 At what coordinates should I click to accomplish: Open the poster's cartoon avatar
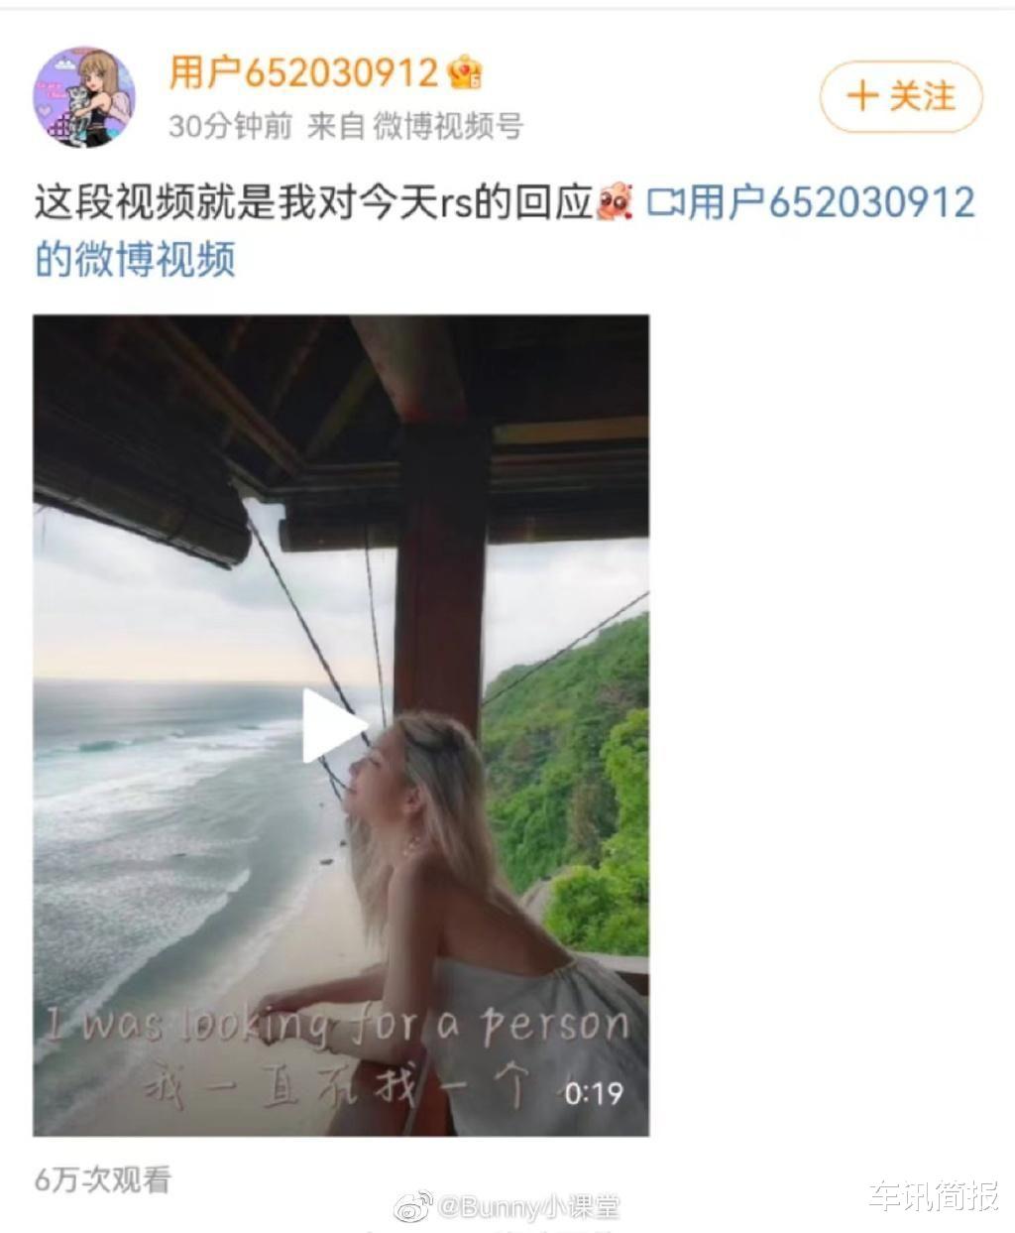(84, 97)
